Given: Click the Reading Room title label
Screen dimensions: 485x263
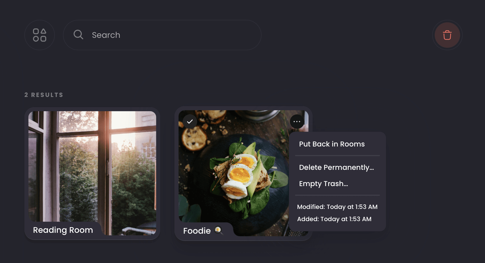Looking at the screenshot, I should [63, 230].
